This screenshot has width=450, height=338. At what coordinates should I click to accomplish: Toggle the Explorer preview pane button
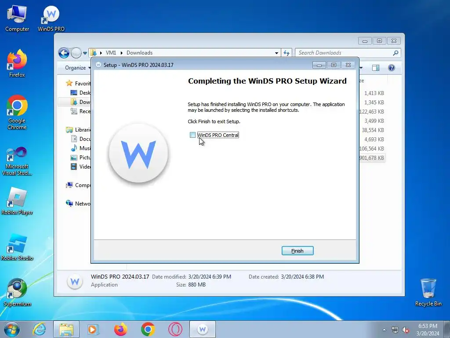click(x=375, y=68)
